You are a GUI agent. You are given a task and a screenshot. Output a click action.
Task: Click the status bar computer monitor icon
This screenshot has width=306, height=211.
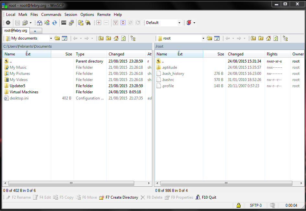(x=272, y=205)
